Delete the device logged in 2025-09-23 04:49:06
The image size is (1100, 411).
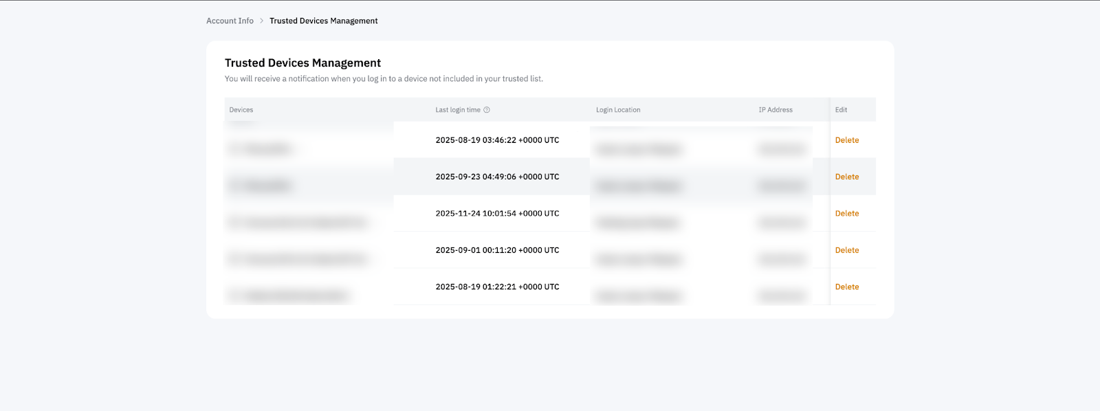pyautogui.click(x=846, y=177)
